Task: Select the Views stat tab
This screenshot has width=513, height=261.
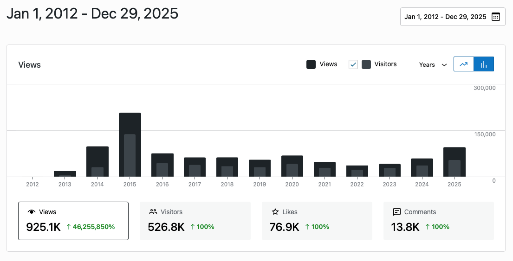Action: 73,221
